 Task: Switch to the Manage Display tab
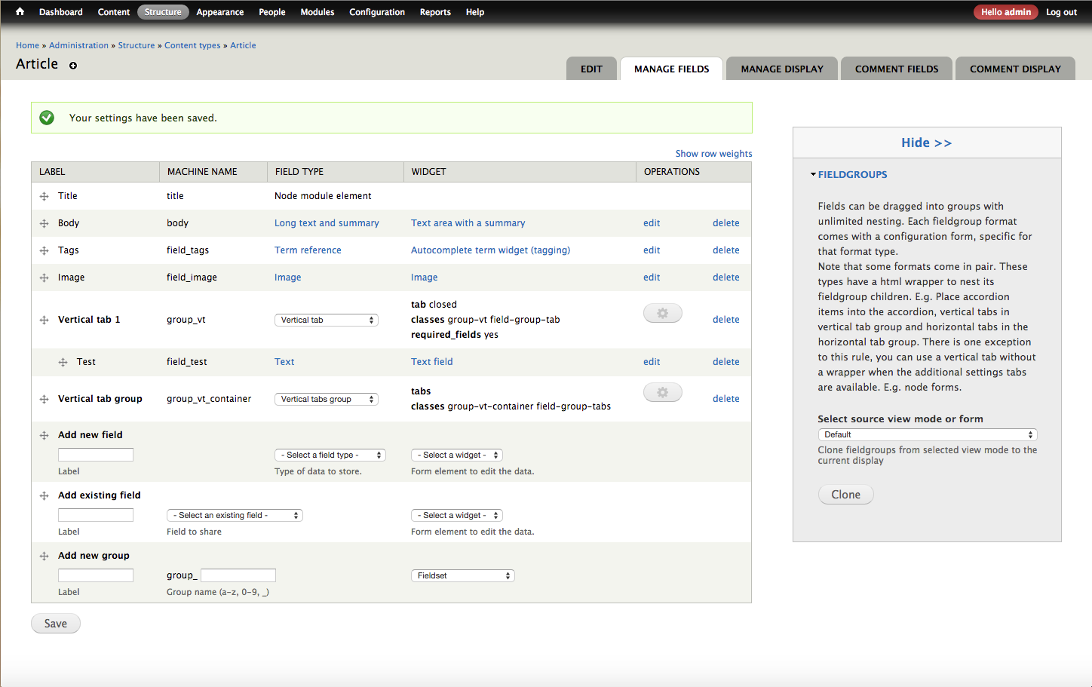click(x=781, y=69)
